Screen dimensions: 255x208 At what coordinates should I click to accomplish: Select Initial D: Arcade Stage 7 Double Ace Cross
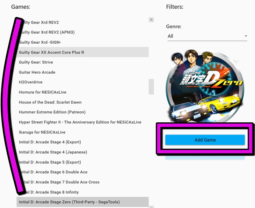(83, 182)
